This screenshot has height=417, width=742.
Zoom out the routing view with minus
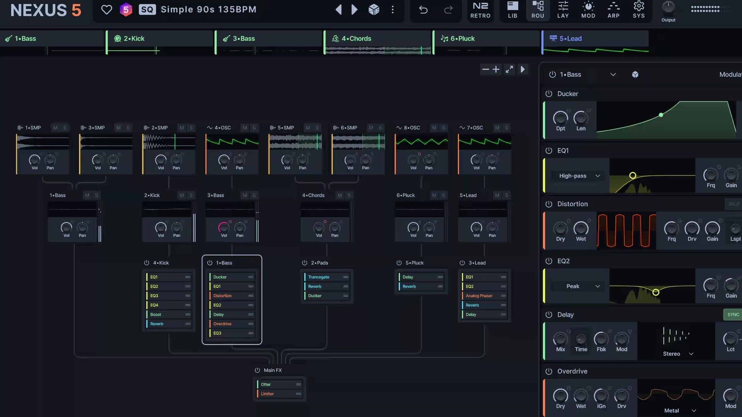pos(486,69)
